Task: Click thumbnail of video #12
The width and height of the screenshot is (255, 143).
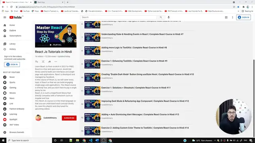Action: pyautogui.click(x=92, y=104)
